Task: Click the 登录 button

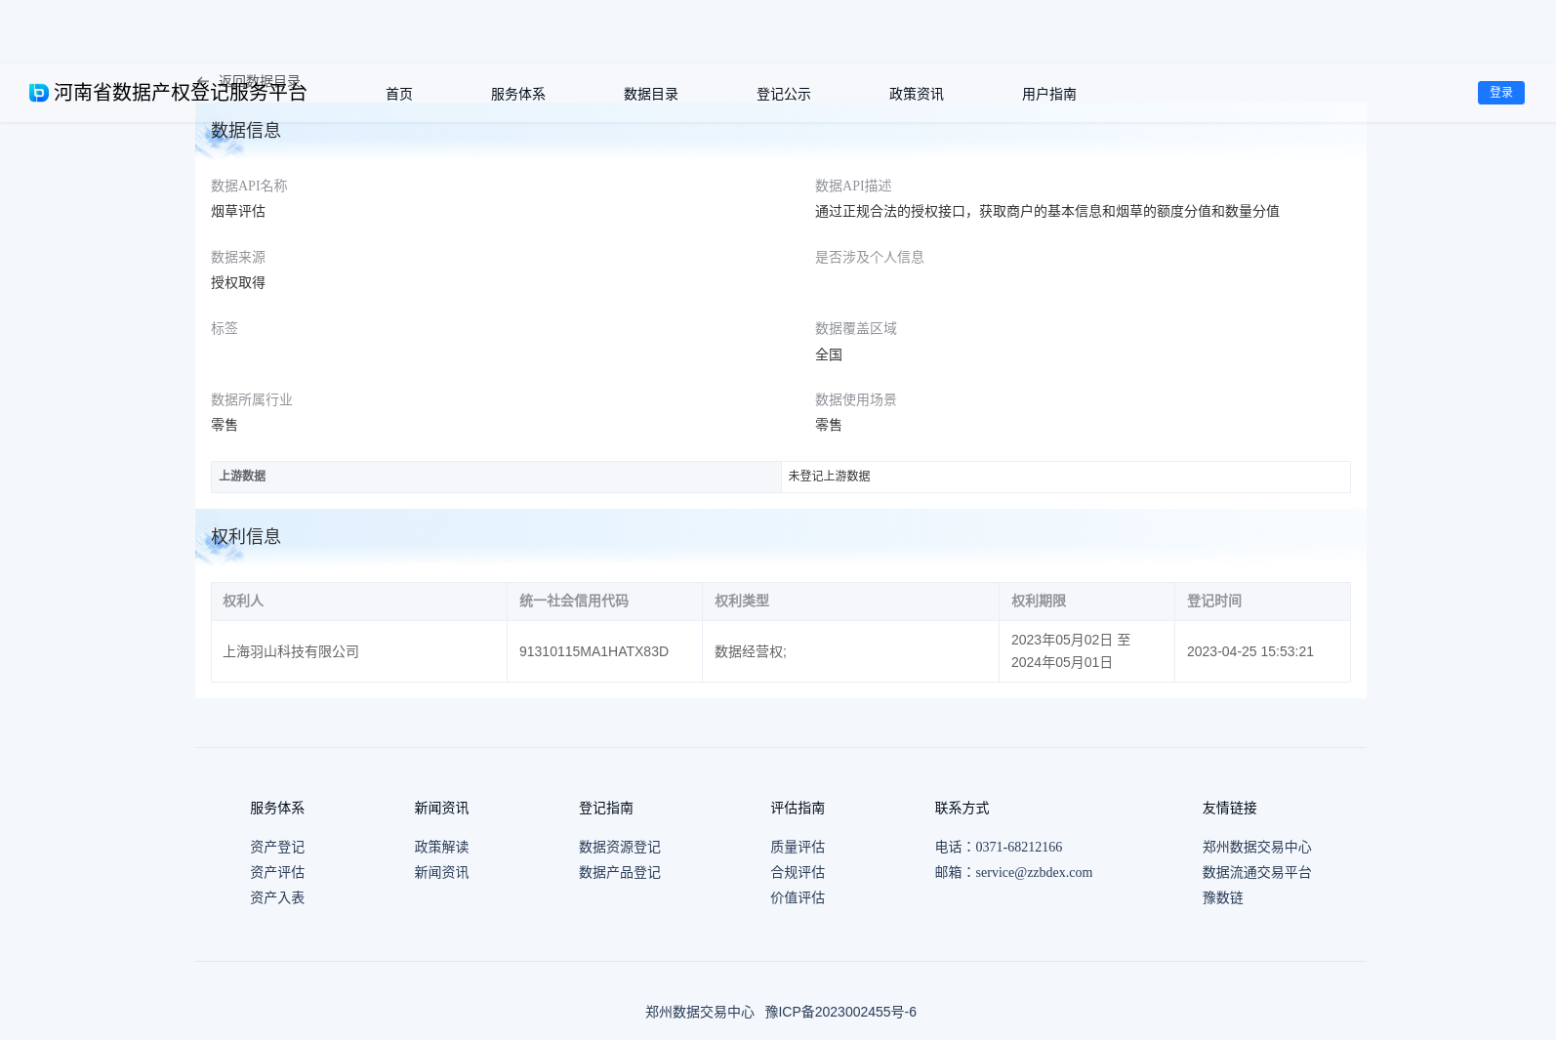Action: [1501, 93]
